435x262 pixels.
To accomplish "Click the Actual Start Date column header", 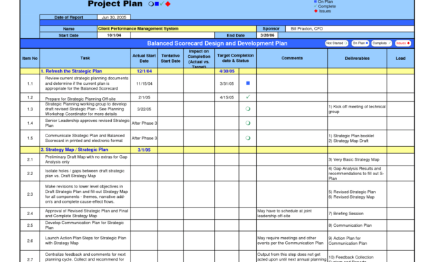I will (x=144, y=58).
